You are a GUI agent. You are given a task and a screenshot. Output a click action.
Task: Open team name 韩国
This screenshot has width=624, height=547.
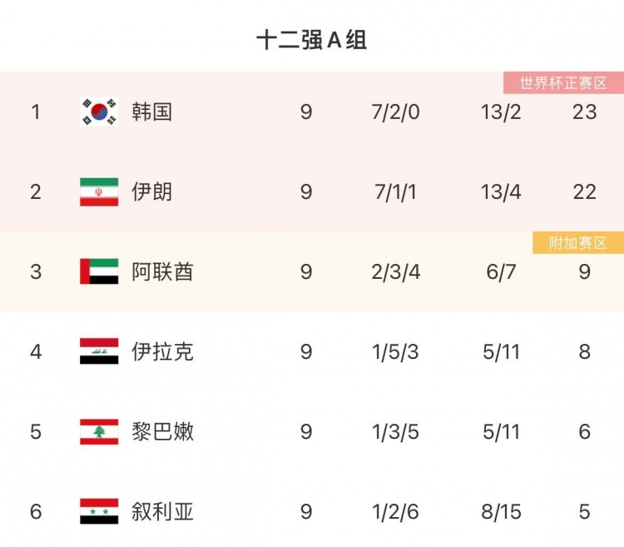[x=151, y=112]
